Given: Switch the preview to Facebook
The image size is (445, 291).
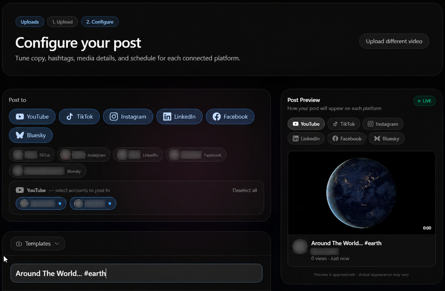Looking at the screenshot, I should point(347,139).
